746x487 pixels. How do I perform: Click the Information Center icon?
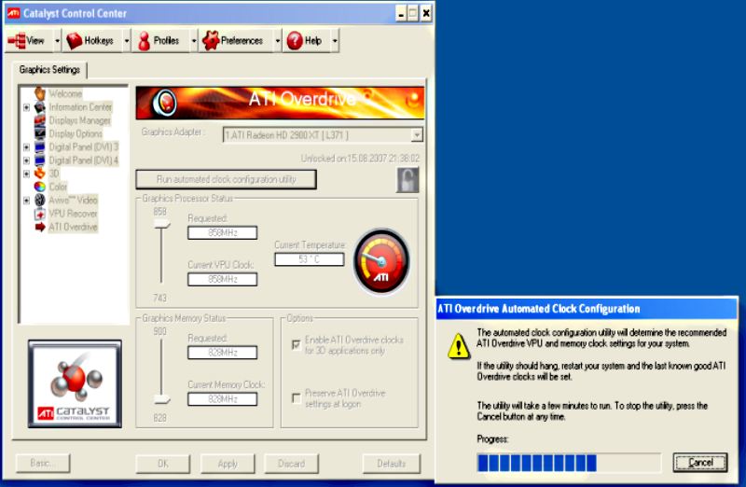point(40,106)
